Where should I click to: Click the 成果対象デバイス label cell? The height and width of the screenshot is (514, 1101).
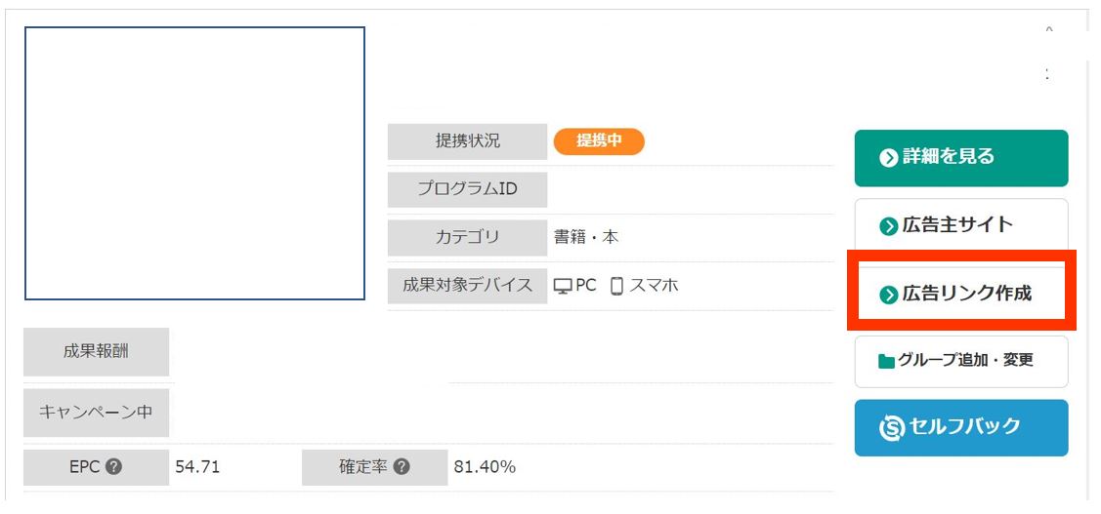(467, 286)
